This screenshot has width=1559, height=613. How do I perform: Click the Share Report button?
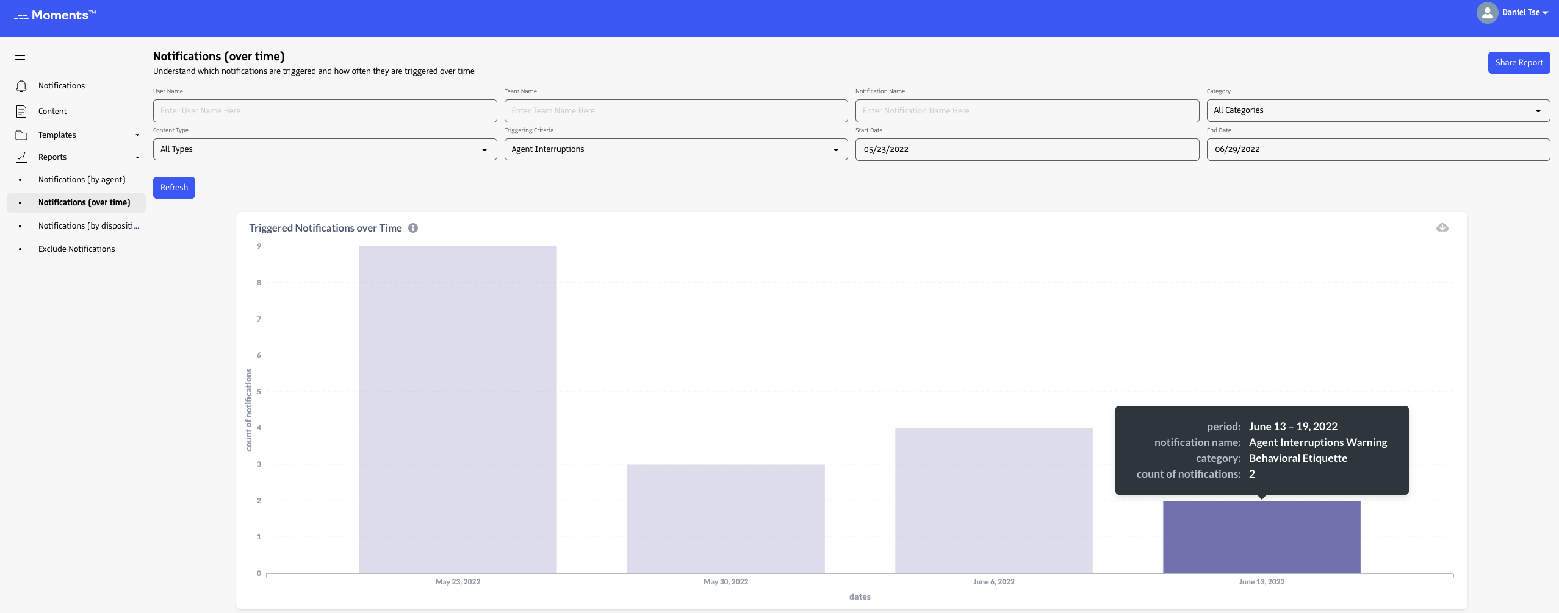[x=1519, y=63]
